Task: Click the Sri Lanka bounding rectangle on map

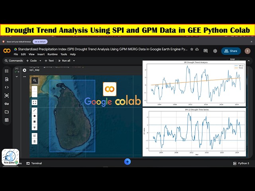Action: [72, 116]
